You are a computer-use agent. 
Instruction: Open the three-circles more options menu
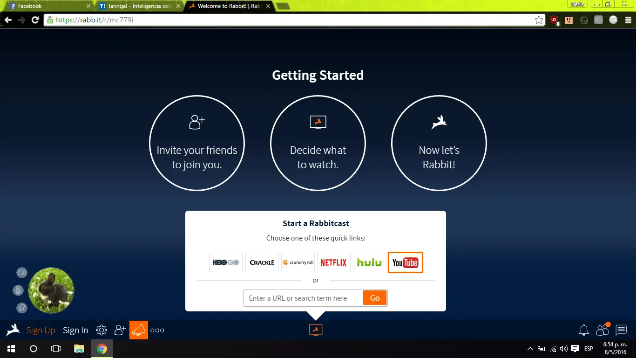157,330
